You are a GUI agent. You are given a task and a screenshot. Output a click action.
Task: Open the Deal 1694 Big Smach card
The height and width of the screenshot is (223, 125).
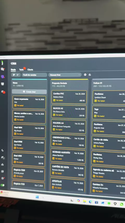click(x=29, y=131)
